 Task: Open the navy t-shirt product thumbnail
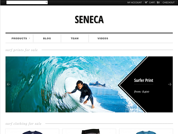click(x=32, y=132)
